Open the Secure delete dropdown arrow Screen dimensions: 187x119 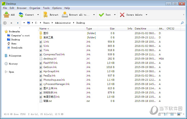(146, 15)
